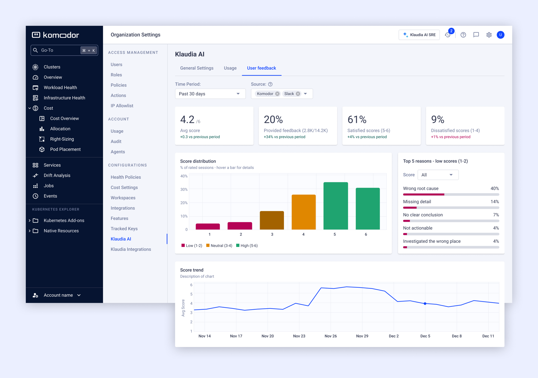Screen dimensions: 538x378
Task: Click the Klaudia AI SRE button
Action: coord(419,35)
